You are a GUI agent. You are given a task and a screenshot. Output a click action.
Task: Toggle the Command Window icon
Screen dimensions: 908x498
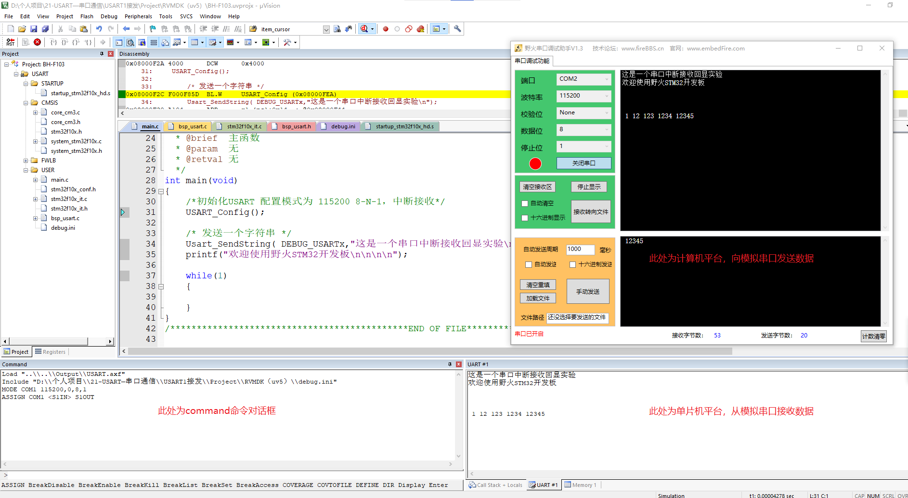119,42
